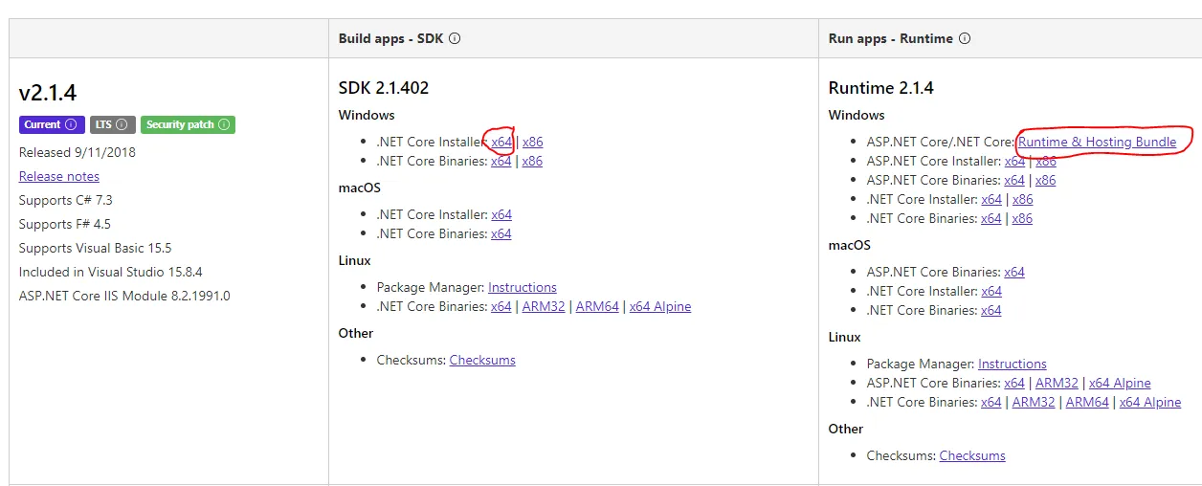The image size is (1202, 486).
Task: Open Runtime Linux Package Manager Instructions
Action: (1013, 364)
